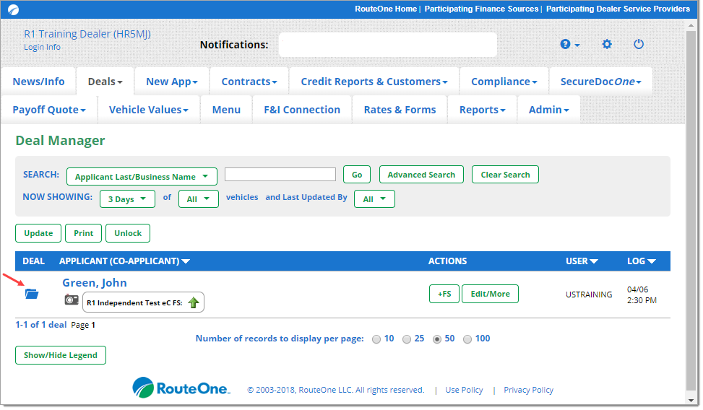Click Clear Search button
Screen dimensions: 703x410
[x=505, y=175]
